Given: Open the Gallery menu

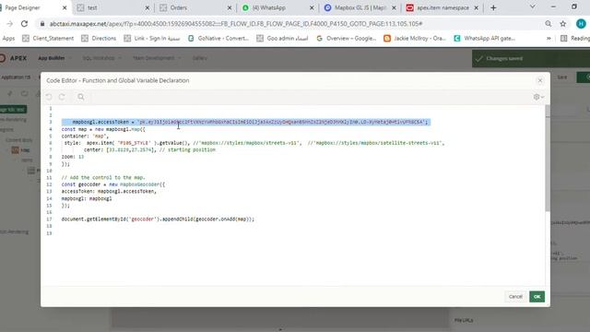Looking at the screenshot, I should pos(200,58).
